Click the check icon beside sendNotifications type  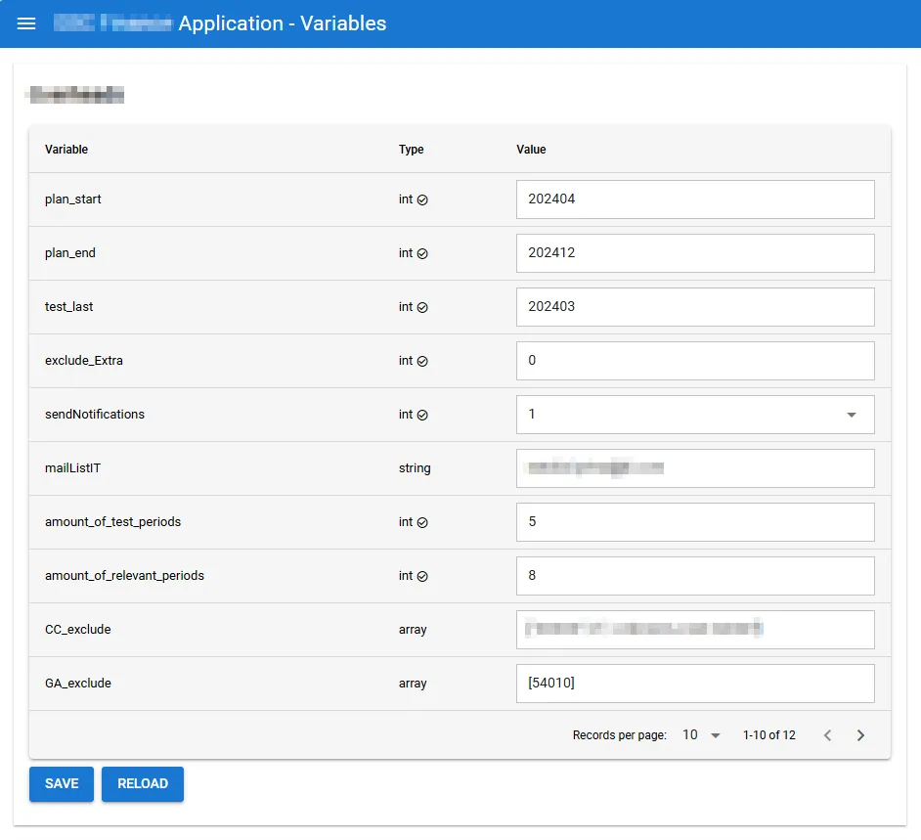[422, 415]
